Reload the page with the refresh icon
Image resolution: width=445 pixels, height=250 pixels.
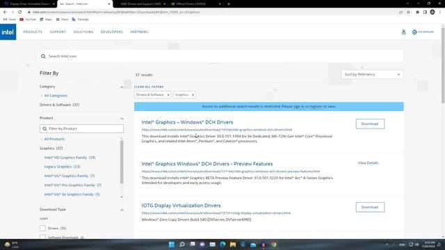(20, 12)
